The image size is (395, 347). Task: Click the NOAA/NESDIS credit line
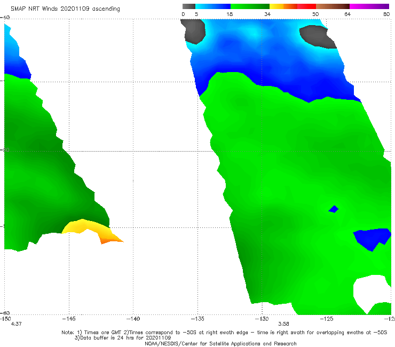pyautogui.click(x=220, y=343)
